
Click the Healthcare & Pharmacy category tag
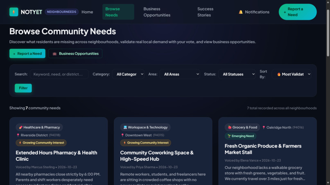tap(39, 127)
